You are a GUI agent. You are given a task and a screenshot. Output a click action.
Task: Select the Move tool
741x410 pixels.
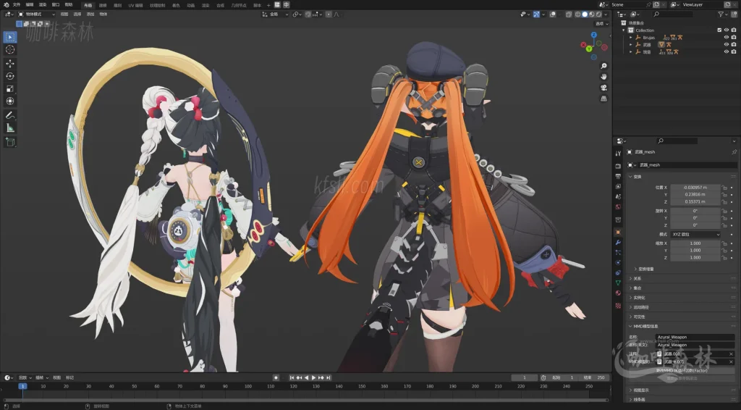click(x=10, y=64)
